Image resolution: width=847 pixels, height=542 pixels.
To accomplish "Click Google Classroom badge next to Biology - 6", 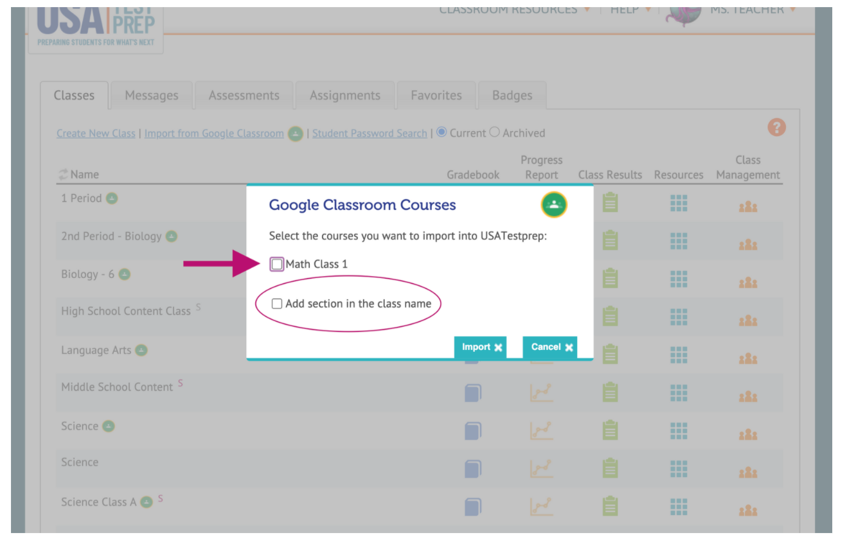I will click(x=124, y=274).
